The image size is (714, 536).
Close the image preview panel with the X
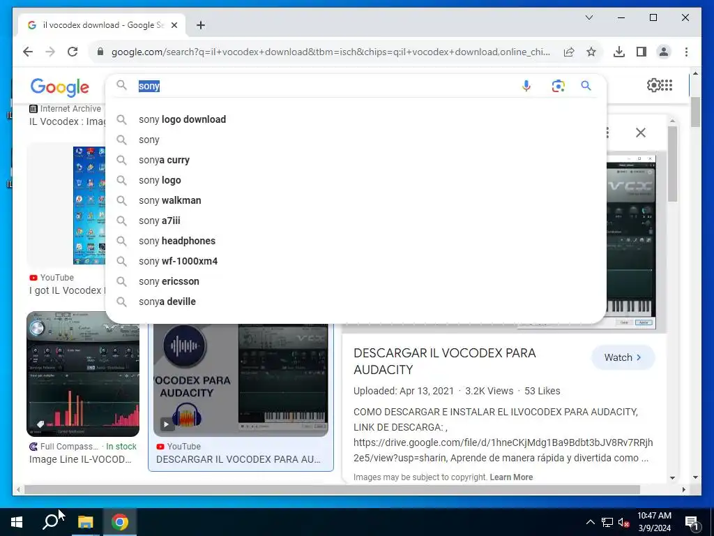pyautogui.click(x=641, y=133)
